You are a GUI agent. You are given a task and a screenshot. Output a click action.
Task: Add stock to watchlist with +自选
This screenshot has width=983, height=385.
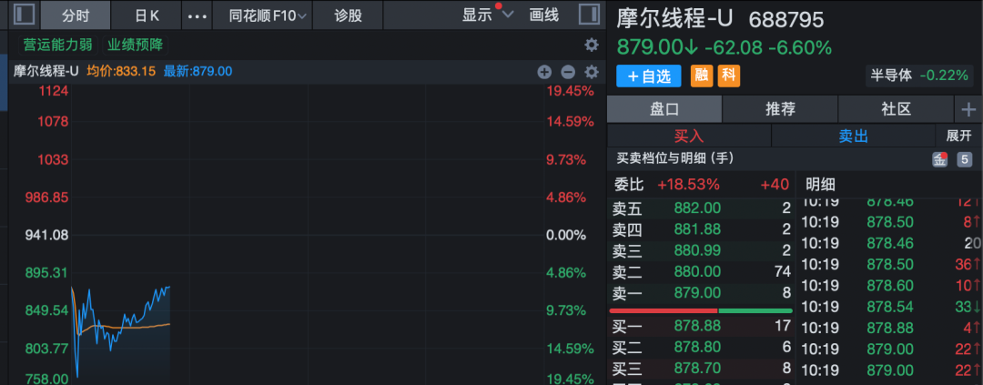[x=649, y=76]
